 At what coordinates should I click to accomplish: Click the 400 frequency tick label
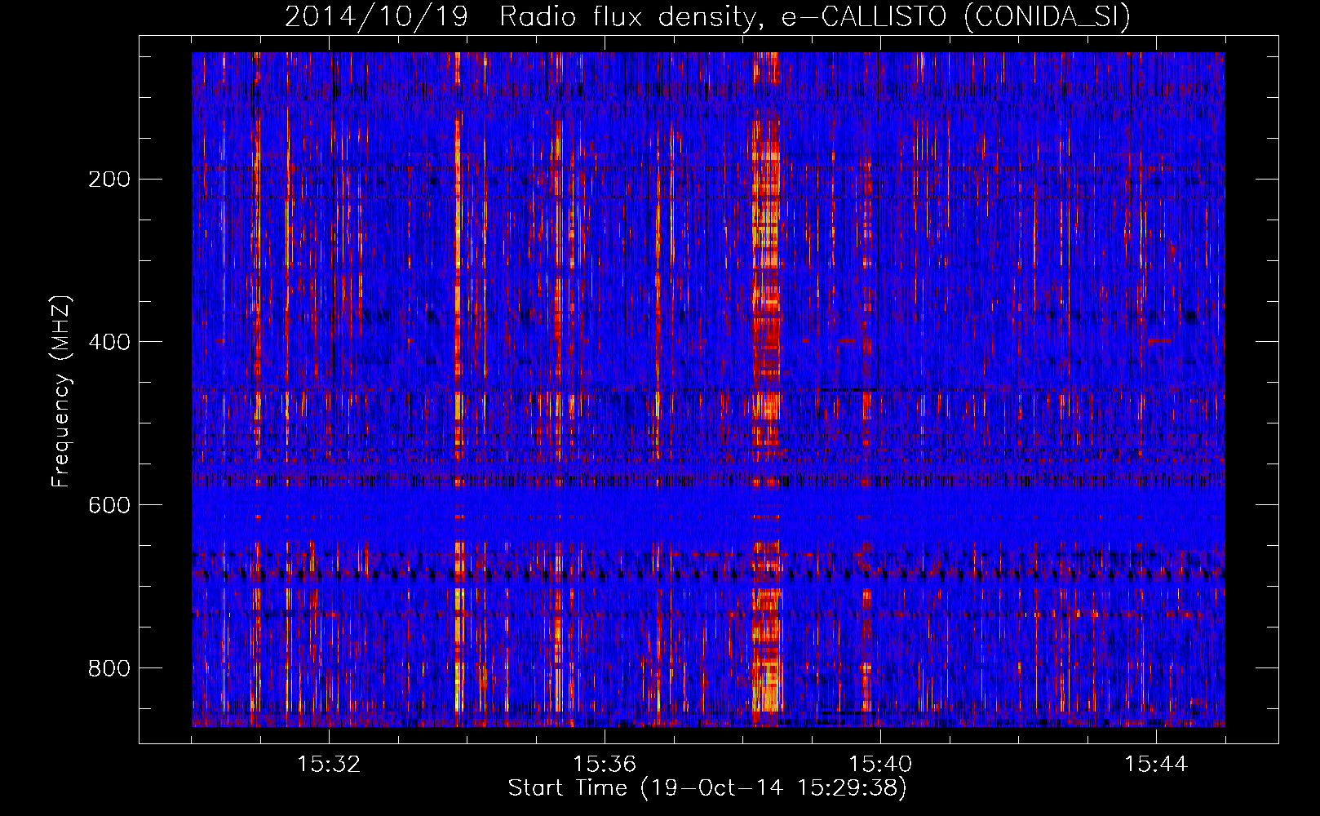109,342
